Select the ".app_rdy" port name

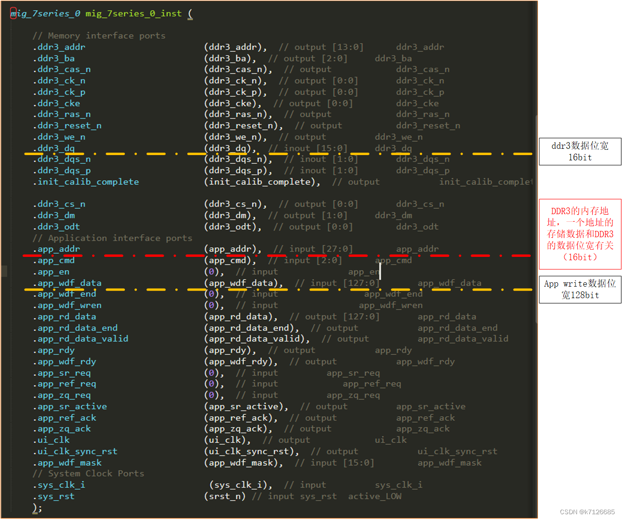(53, 350)
